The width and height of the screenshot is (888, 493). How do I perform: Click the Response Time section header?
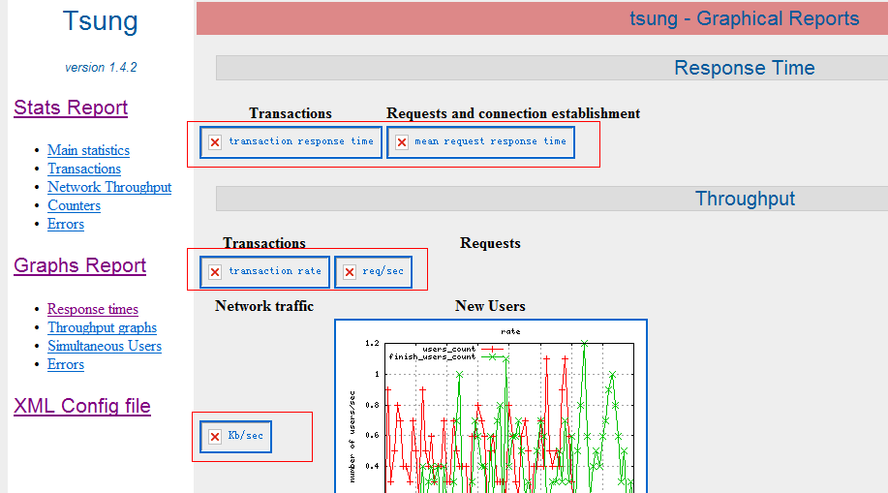(744, 68)
